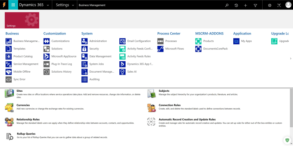Open the Connection Roles link
This screenshot has width=293, height=146.
click(x=170, y=105)
